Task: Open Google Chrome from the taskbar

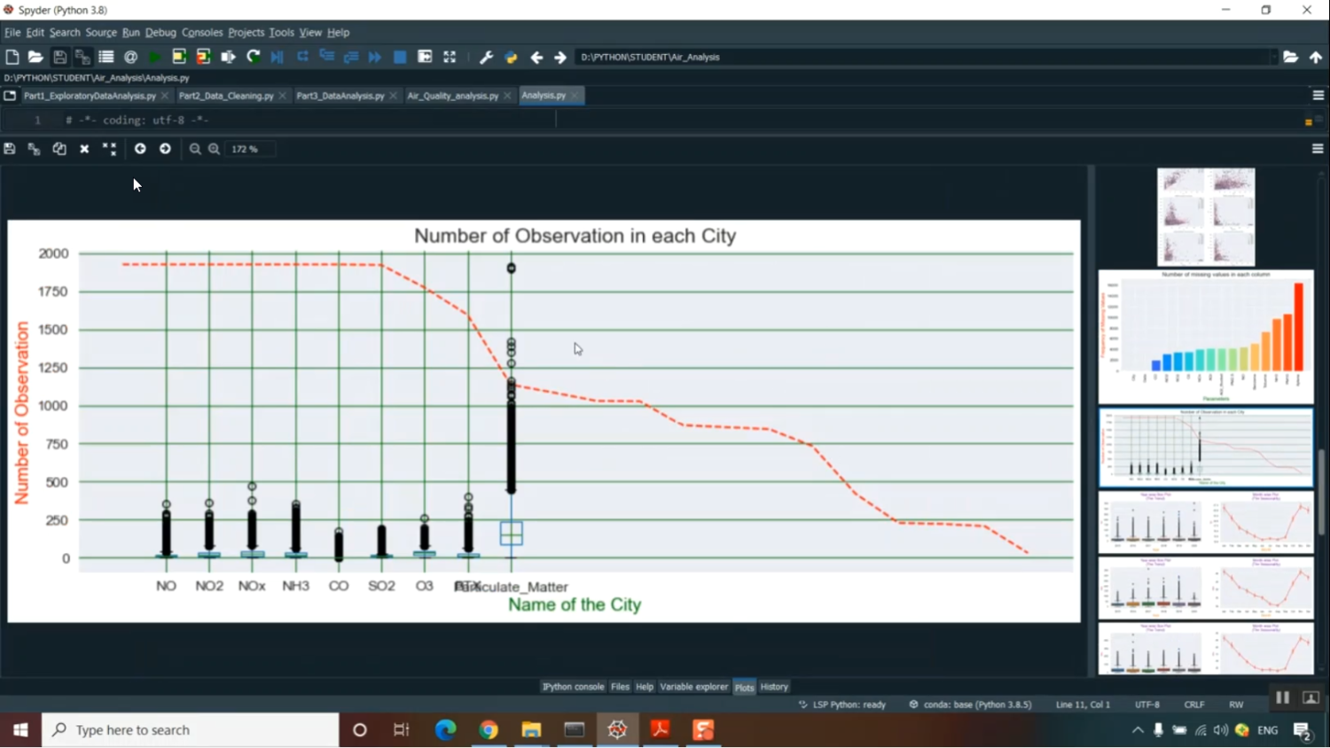Action: tap(489, 729)
